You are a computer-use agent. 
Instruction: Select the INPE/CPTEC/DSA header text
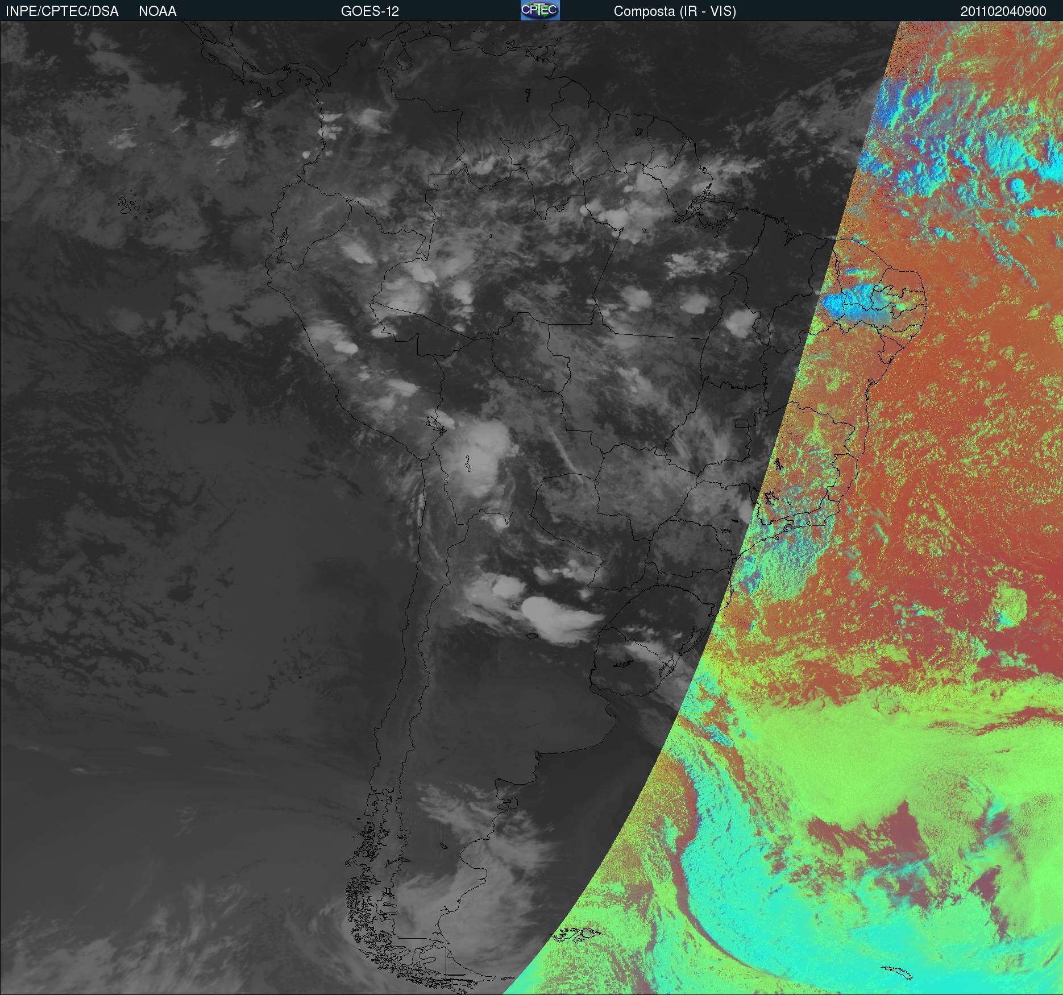(x=62, y=11)
